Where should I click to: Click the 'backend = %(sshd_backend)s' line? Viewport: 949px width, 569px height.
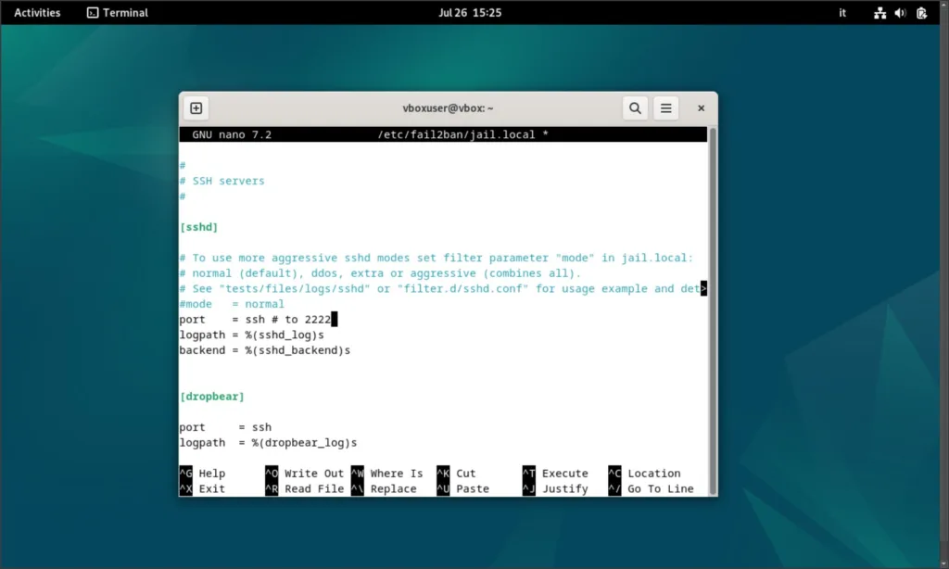click(264, 350)
